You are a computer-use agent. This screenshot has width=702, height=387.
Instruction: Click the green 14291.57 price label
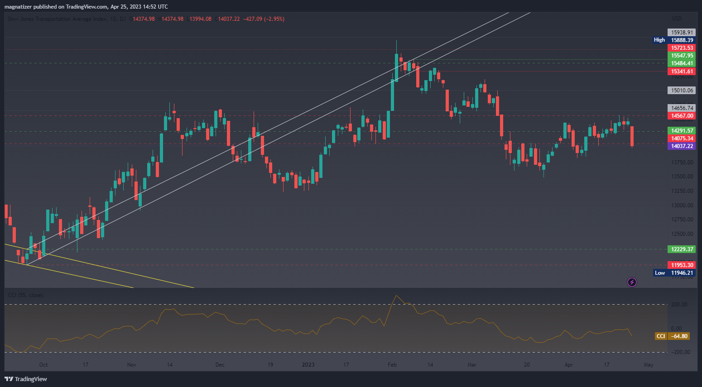[x=682, y=131]
